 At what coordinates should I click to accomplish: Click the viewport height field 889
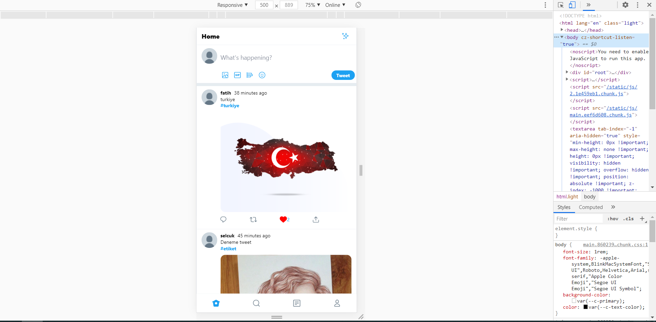(x=289, y=5)
